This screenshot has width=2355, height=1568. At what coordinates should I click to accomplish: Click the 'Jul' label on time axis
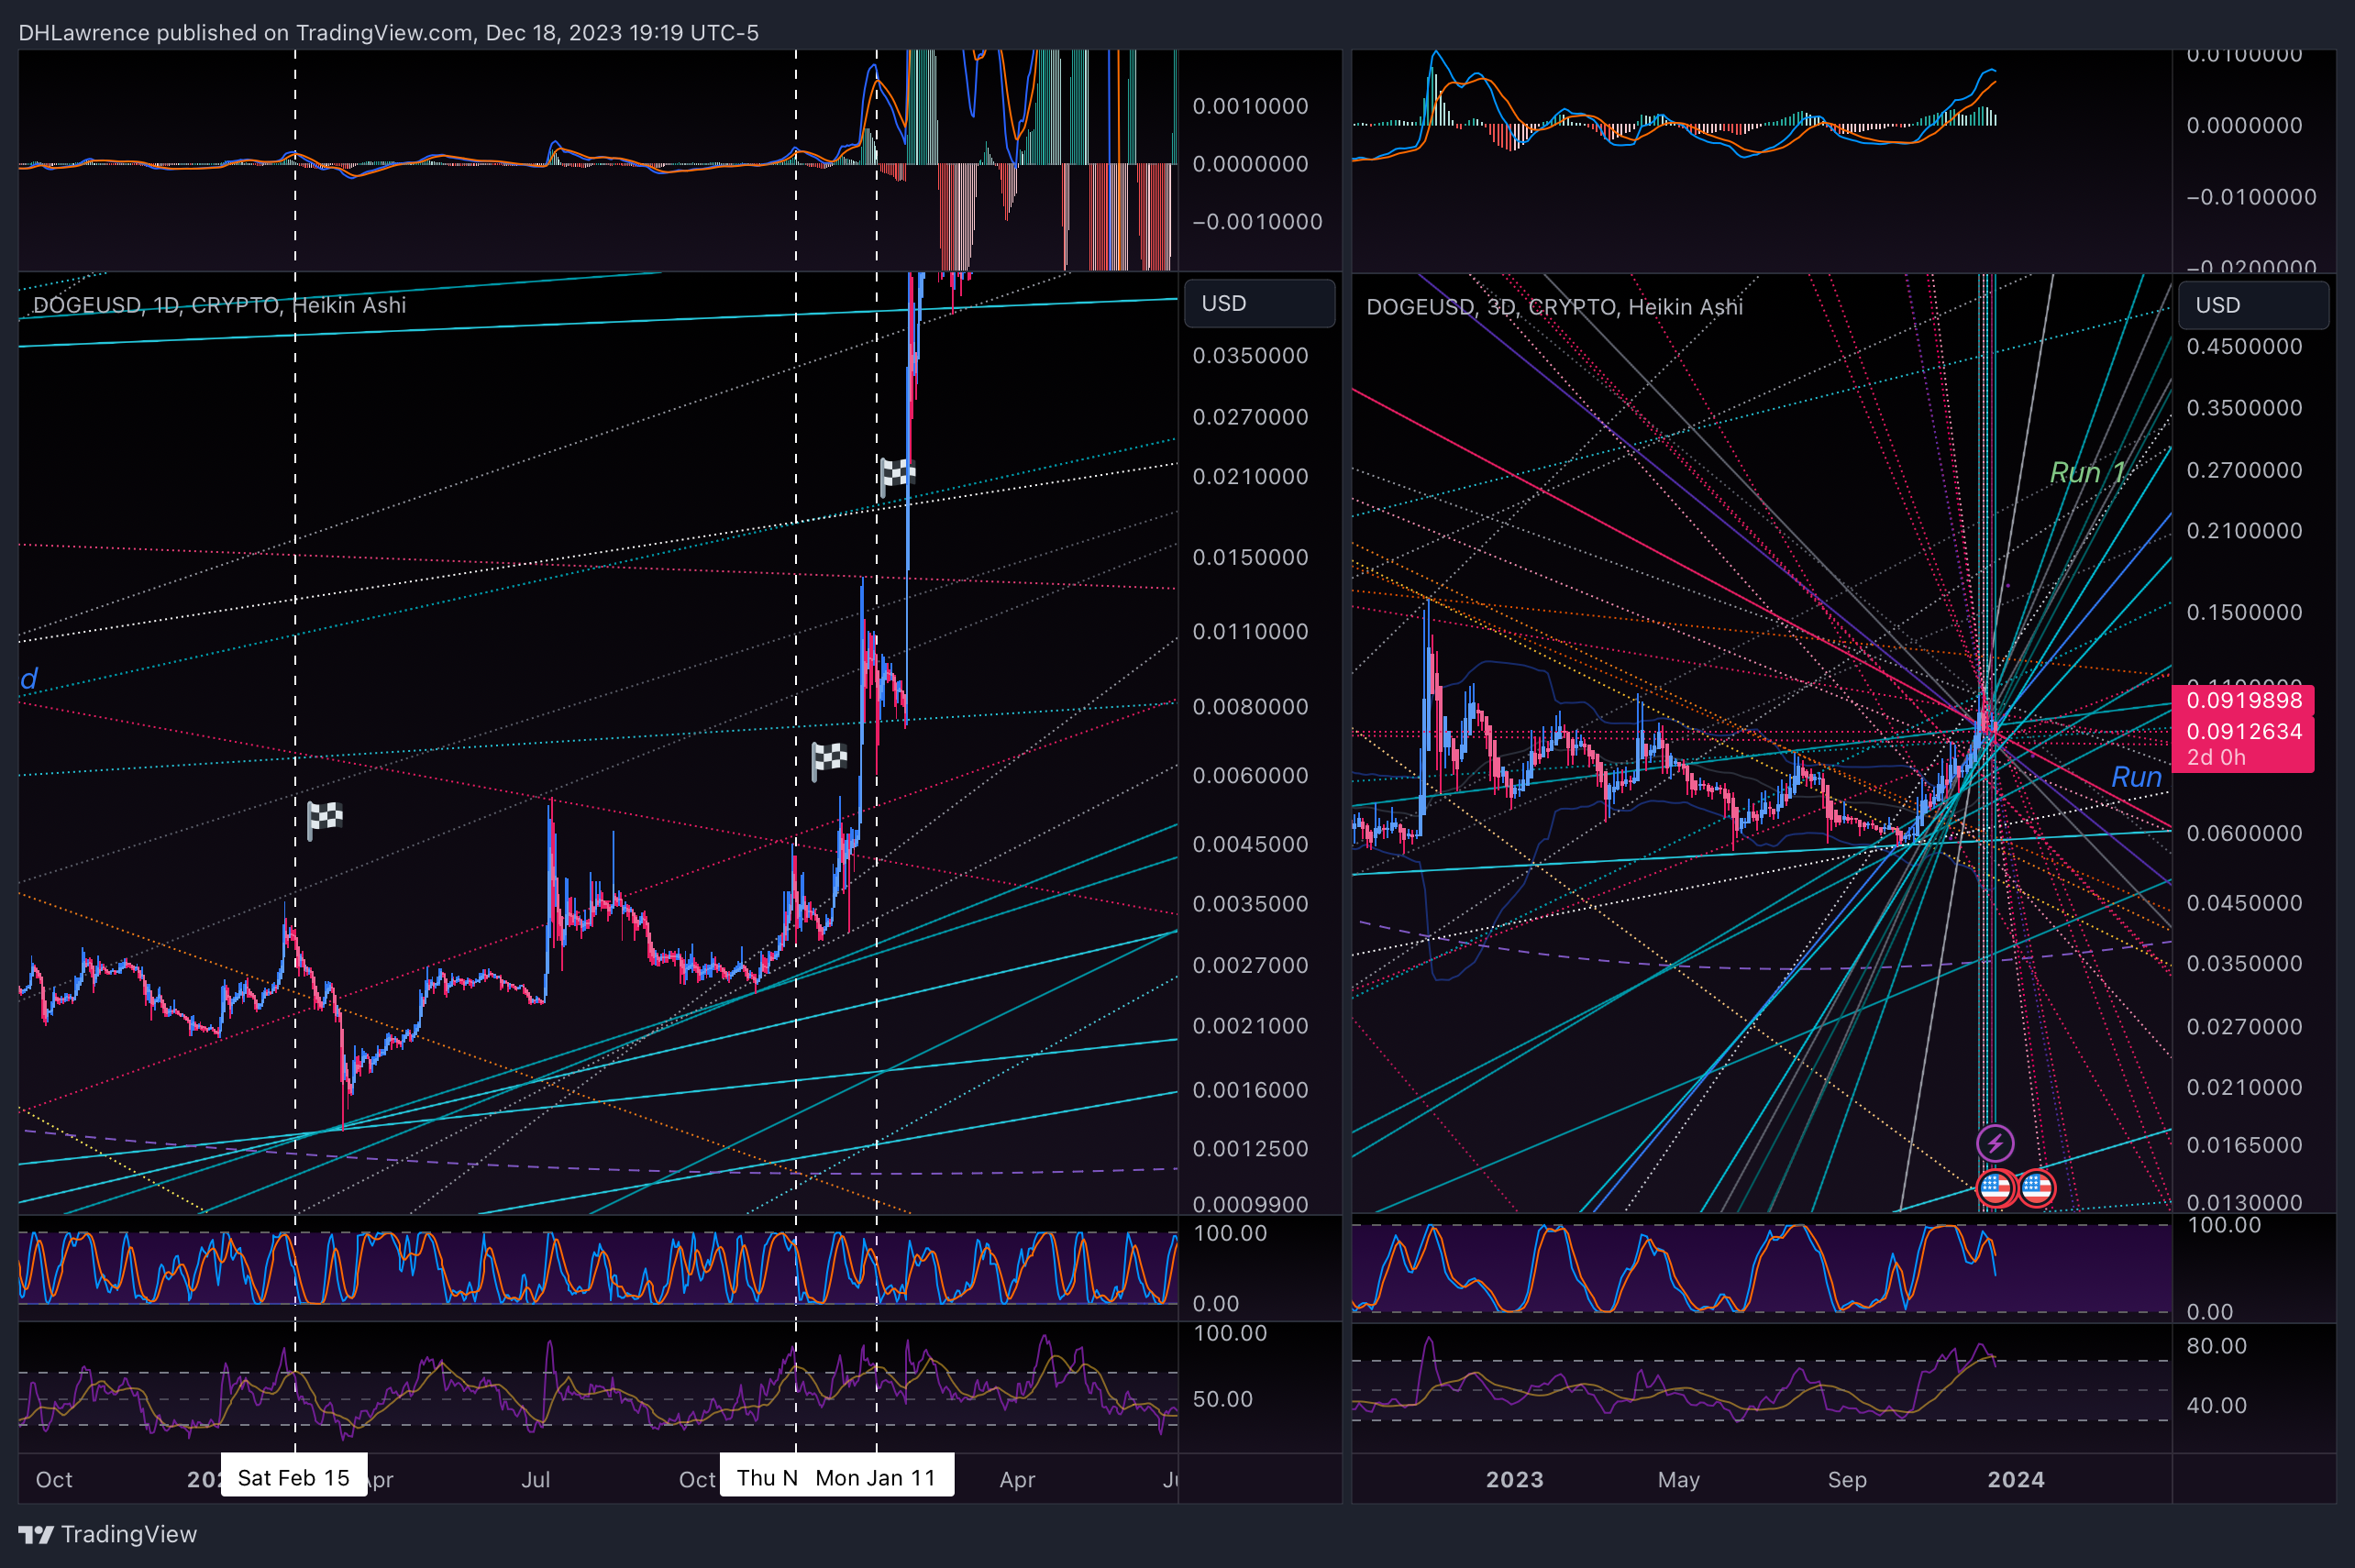pos(536,1479)
